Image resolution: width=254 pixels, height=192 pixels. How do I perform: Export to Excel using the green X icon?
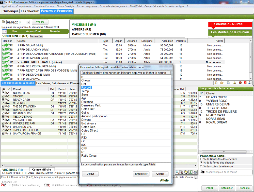[x=190, y=172]
